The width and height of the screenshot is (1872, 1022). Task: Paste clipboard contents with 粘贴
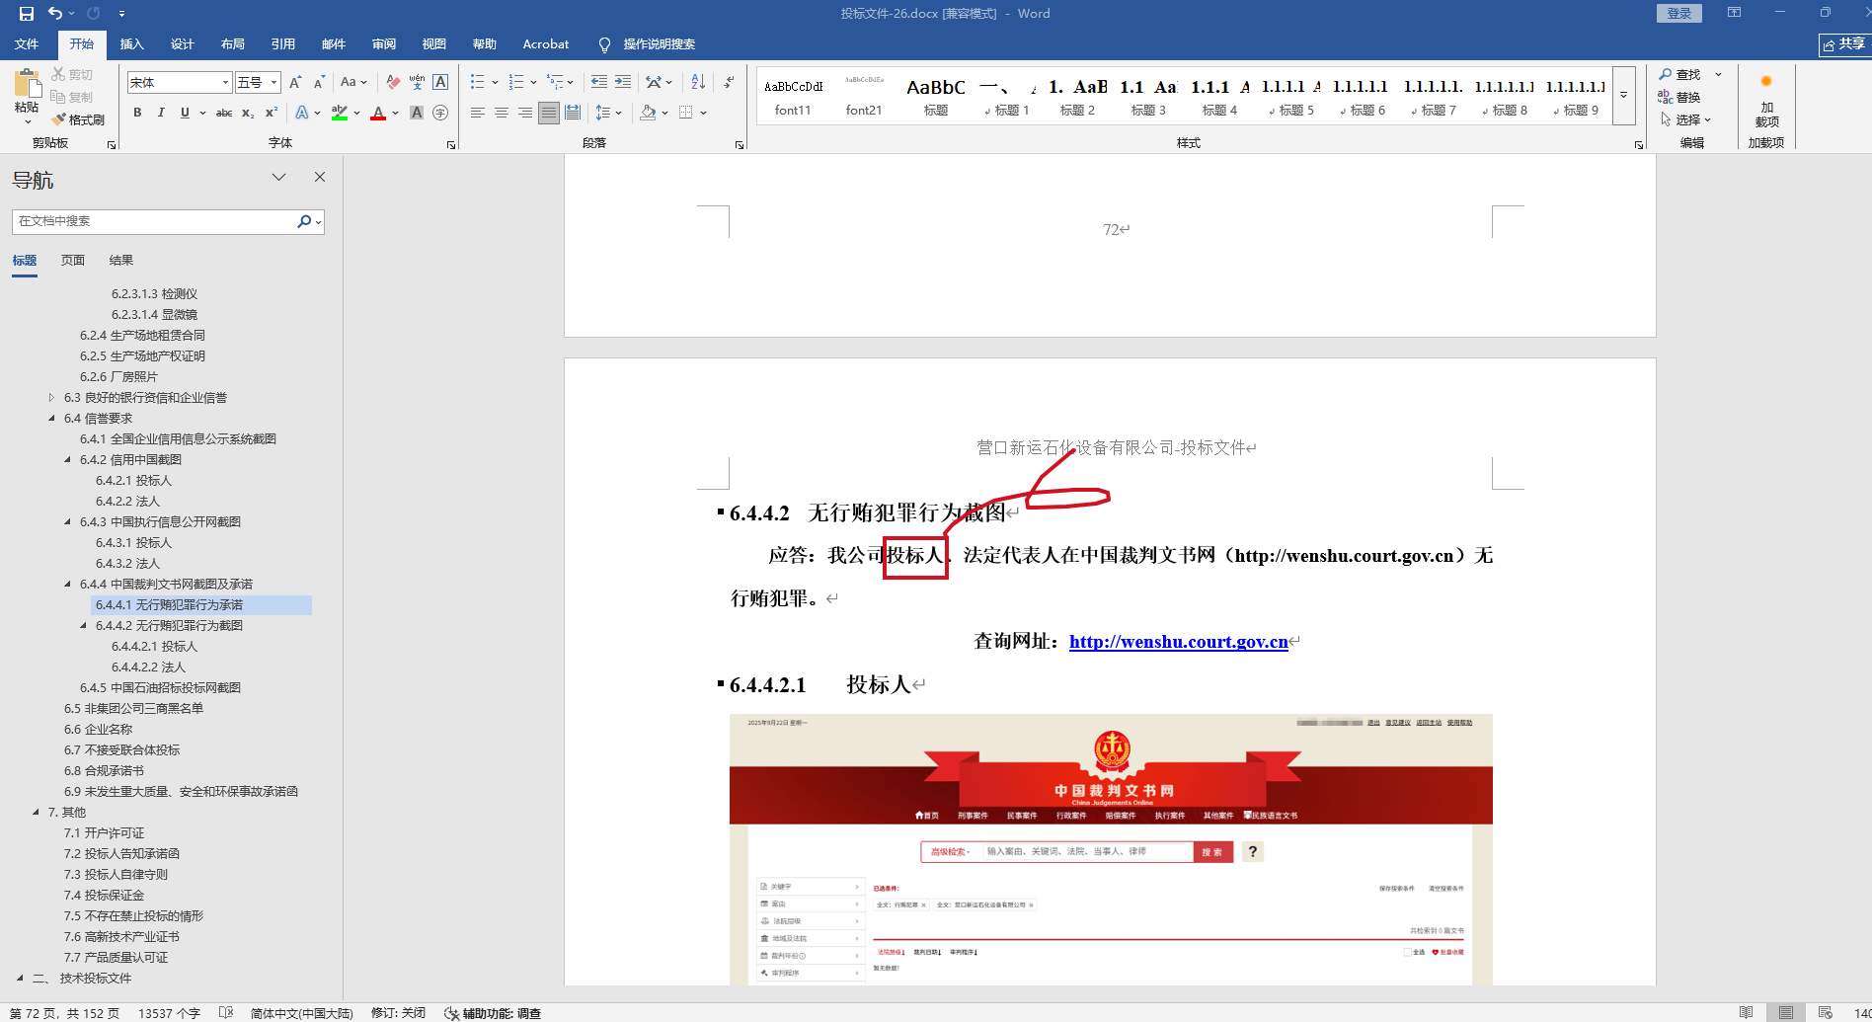(27, 95)
